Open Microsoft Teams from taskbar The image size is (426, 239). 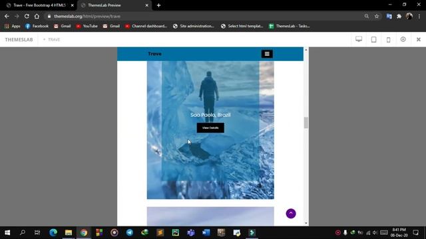tap(191, 232)
